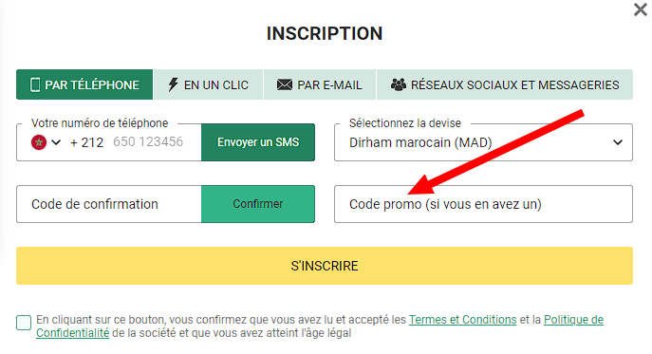Screen dimensions: 652x354
Task: Open Réseaux sociaux et messageries tab
Action: click(x=505, y=84)
